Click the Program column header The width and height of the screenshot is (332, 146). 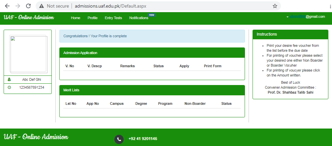pyautogui.click(x=165, y=104)
